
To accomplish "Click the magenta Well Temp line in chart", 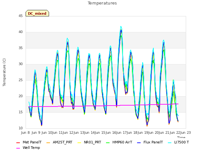I will pyautogui.click(x=103, y=106).
